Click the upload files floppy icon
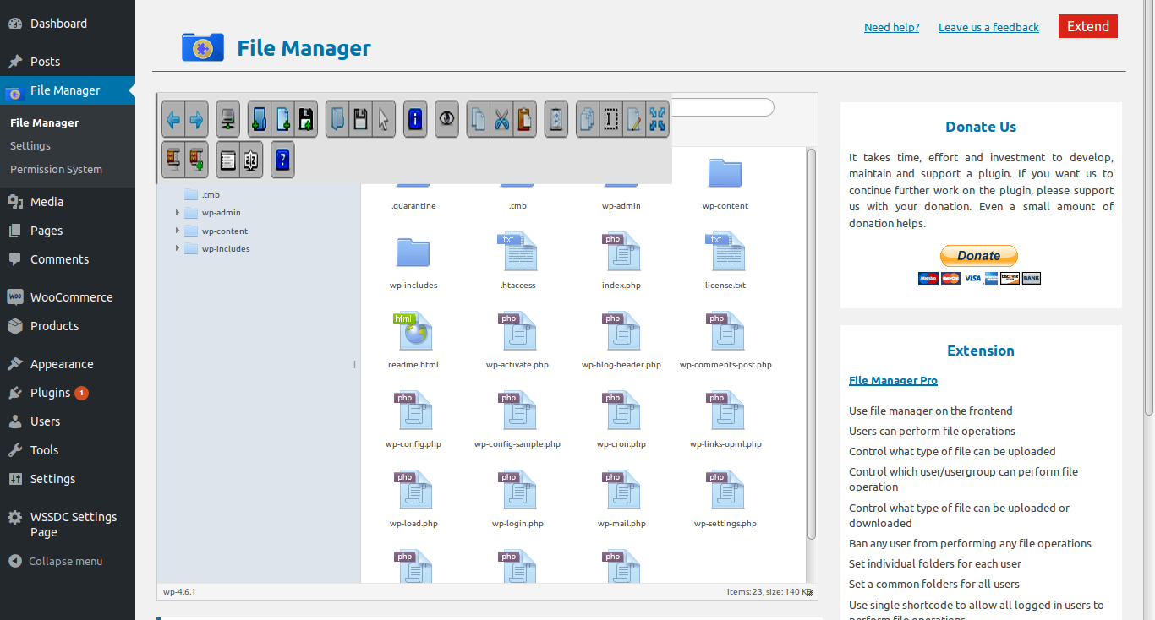 (305, 120)
